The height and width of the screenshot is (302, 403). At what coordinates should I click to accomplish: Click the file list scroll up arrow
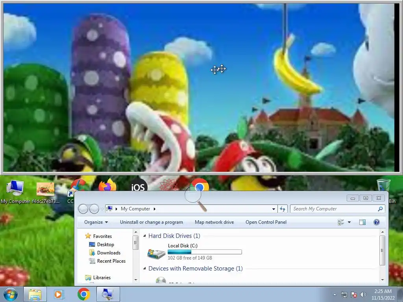[x=383, y=232]
